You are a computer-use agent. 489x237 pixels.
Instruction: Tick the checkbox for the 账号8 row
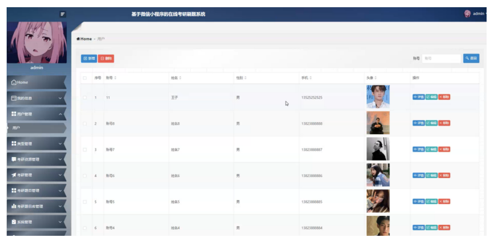pos(85,123)
